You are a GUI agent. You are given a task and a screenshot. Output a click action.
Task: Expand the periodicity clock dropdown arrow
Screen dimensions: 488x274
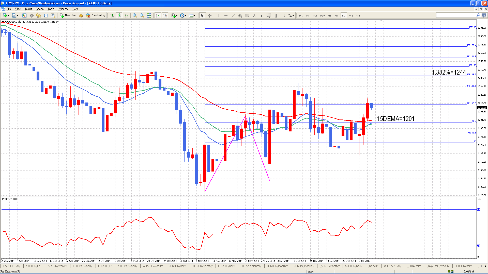click(186, 15)
